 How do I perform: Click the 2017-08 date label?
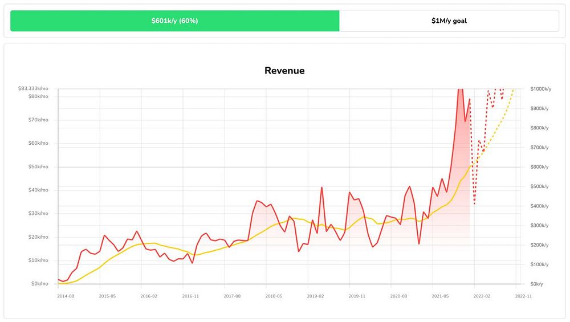point(232,296)
